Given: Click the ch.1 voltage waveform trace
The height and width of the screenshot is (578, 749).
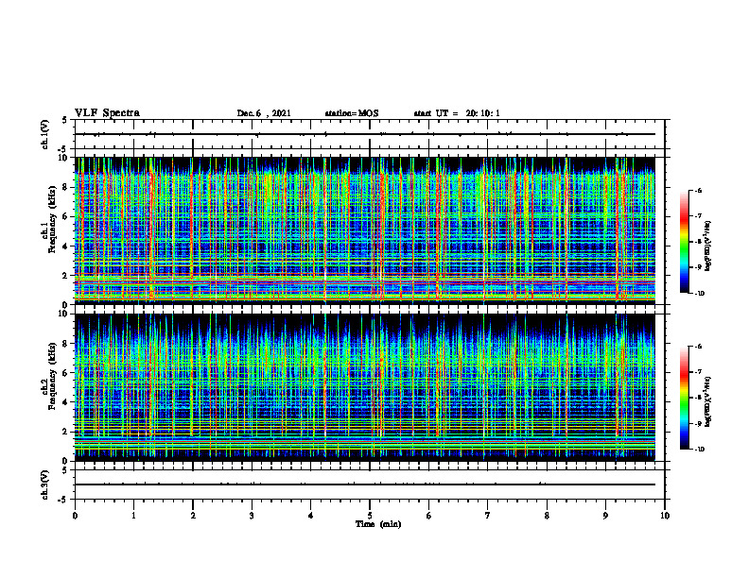Looking at the screenshot, I should (x=364, y=134).
